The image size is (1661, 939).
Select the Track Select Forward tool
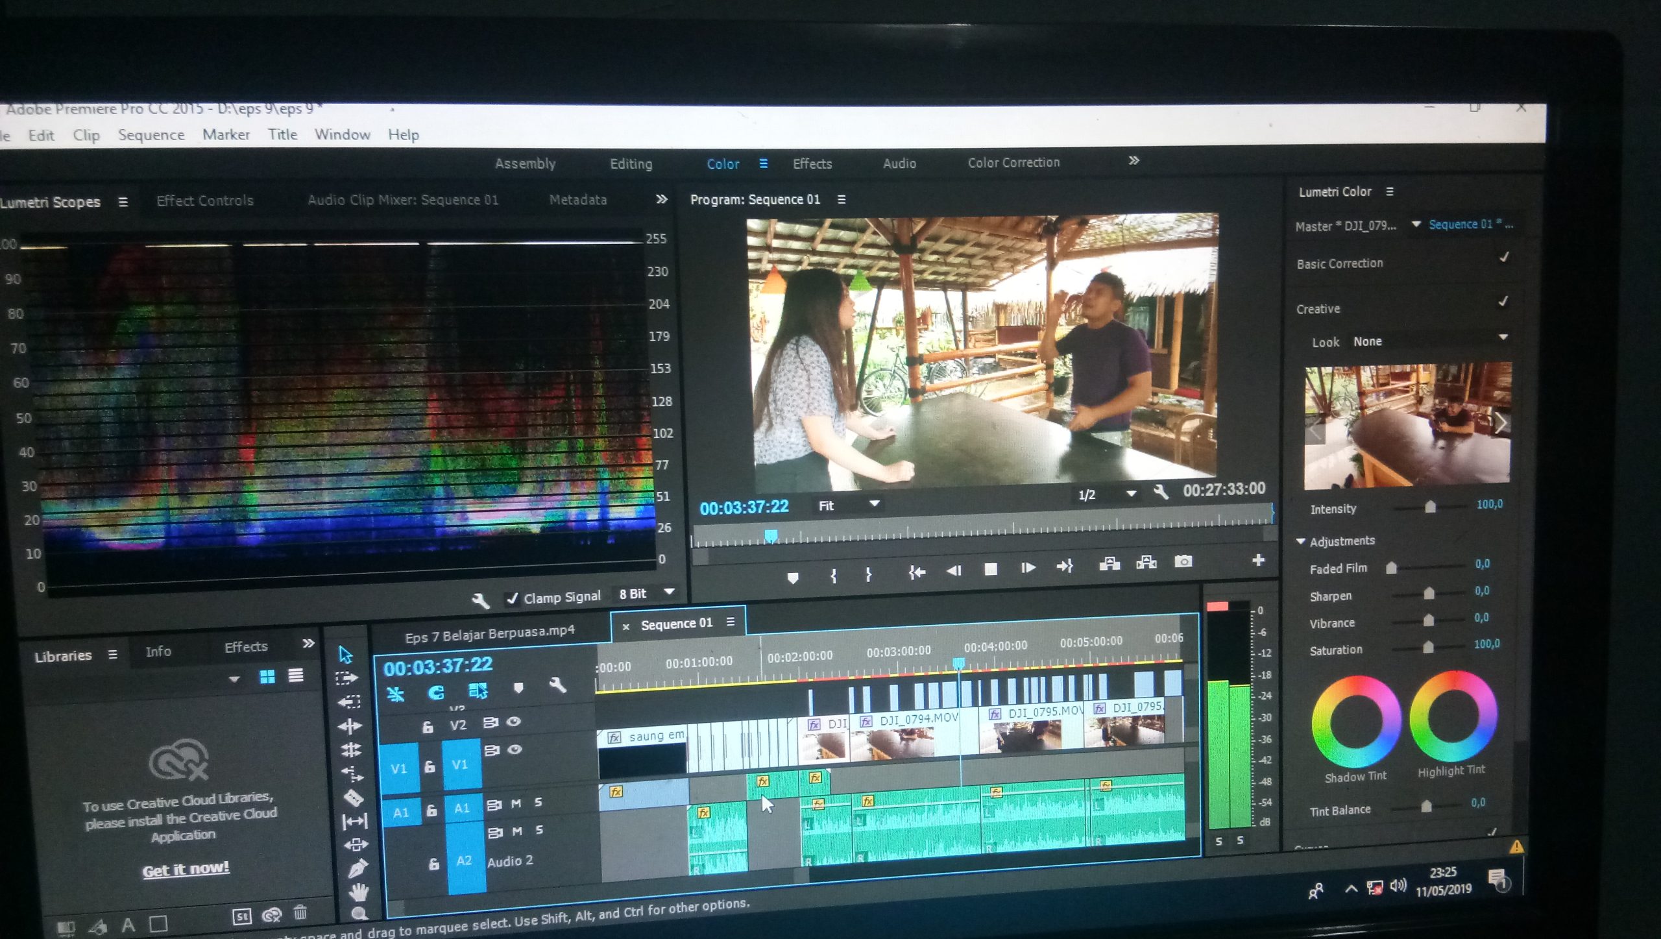coord(347,678)
